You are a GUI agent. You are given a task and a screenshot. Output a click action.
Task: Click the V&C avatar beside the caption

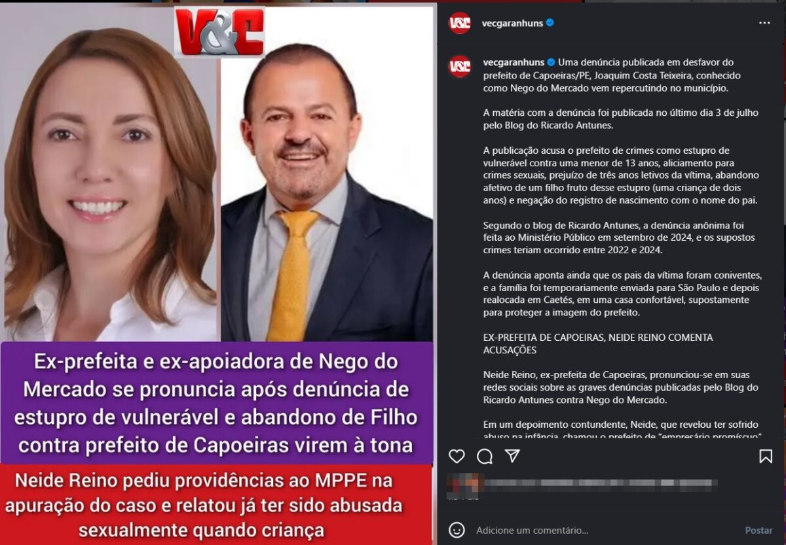click(x=460, y=66)
